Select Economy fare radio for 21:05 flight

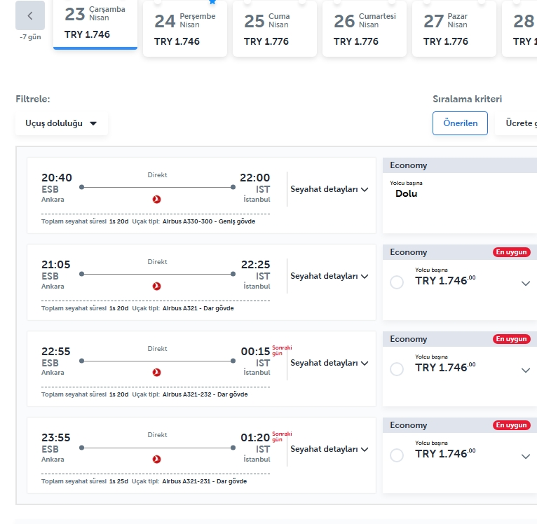[x=397, y=282]
